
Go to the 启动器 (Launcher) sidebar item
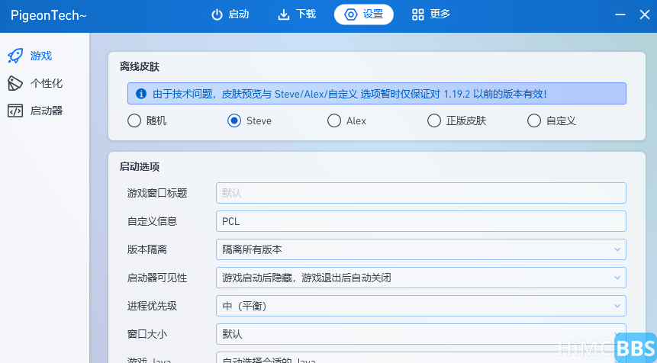click(44, 111)
